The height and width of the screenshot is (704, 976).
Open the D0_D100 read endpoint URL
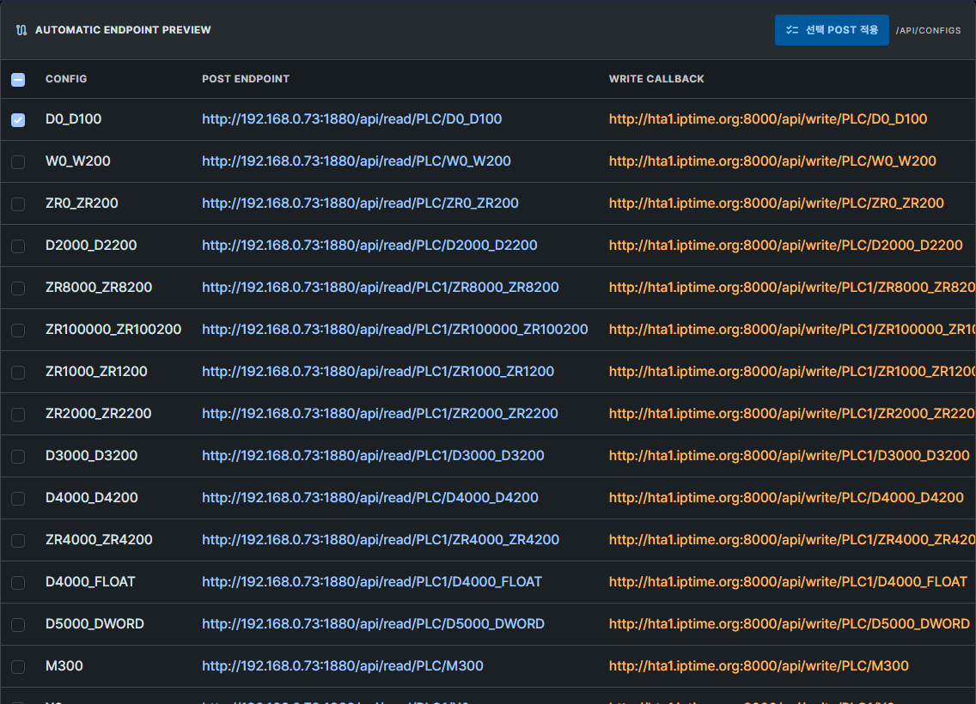pyautogui.click(x=351, y=118)
